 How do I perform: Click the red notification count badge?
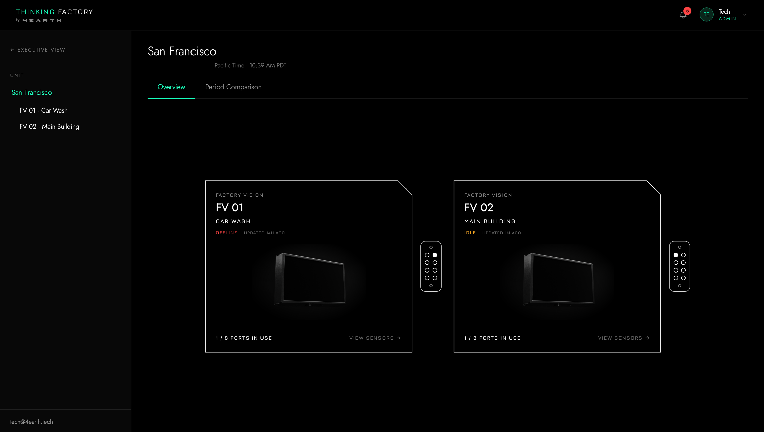(687, 11)
